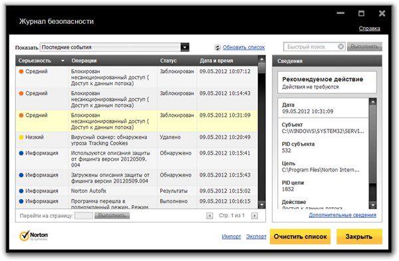The height and width of the screenshot is (261, 399).
Task: Sort by the Статус column header
Action: pos(168,60)
